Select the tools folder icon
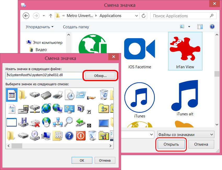The height and width of the screenshot is (170, 222). 104,135
